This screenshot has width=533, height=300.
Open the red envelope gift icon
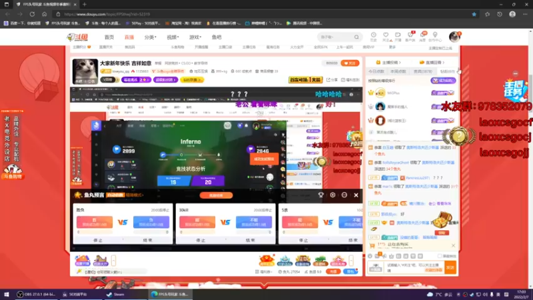(266, 261)
